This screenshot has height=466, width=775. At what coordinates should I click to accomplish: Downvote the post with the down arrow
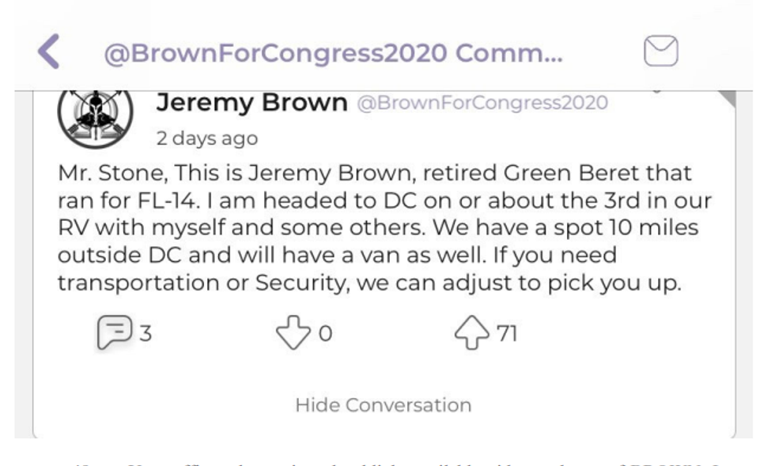[292, 333]
